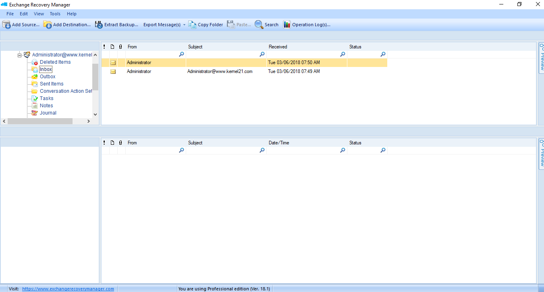544x292 pixels.
Task: Collapse the Administrator mailbox tree node
Action: click(x=19, y=55)
